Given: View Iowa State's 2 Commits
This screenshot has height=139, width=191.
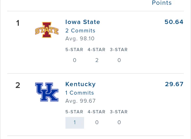Looking at the screenshot, I should (80, 30).
